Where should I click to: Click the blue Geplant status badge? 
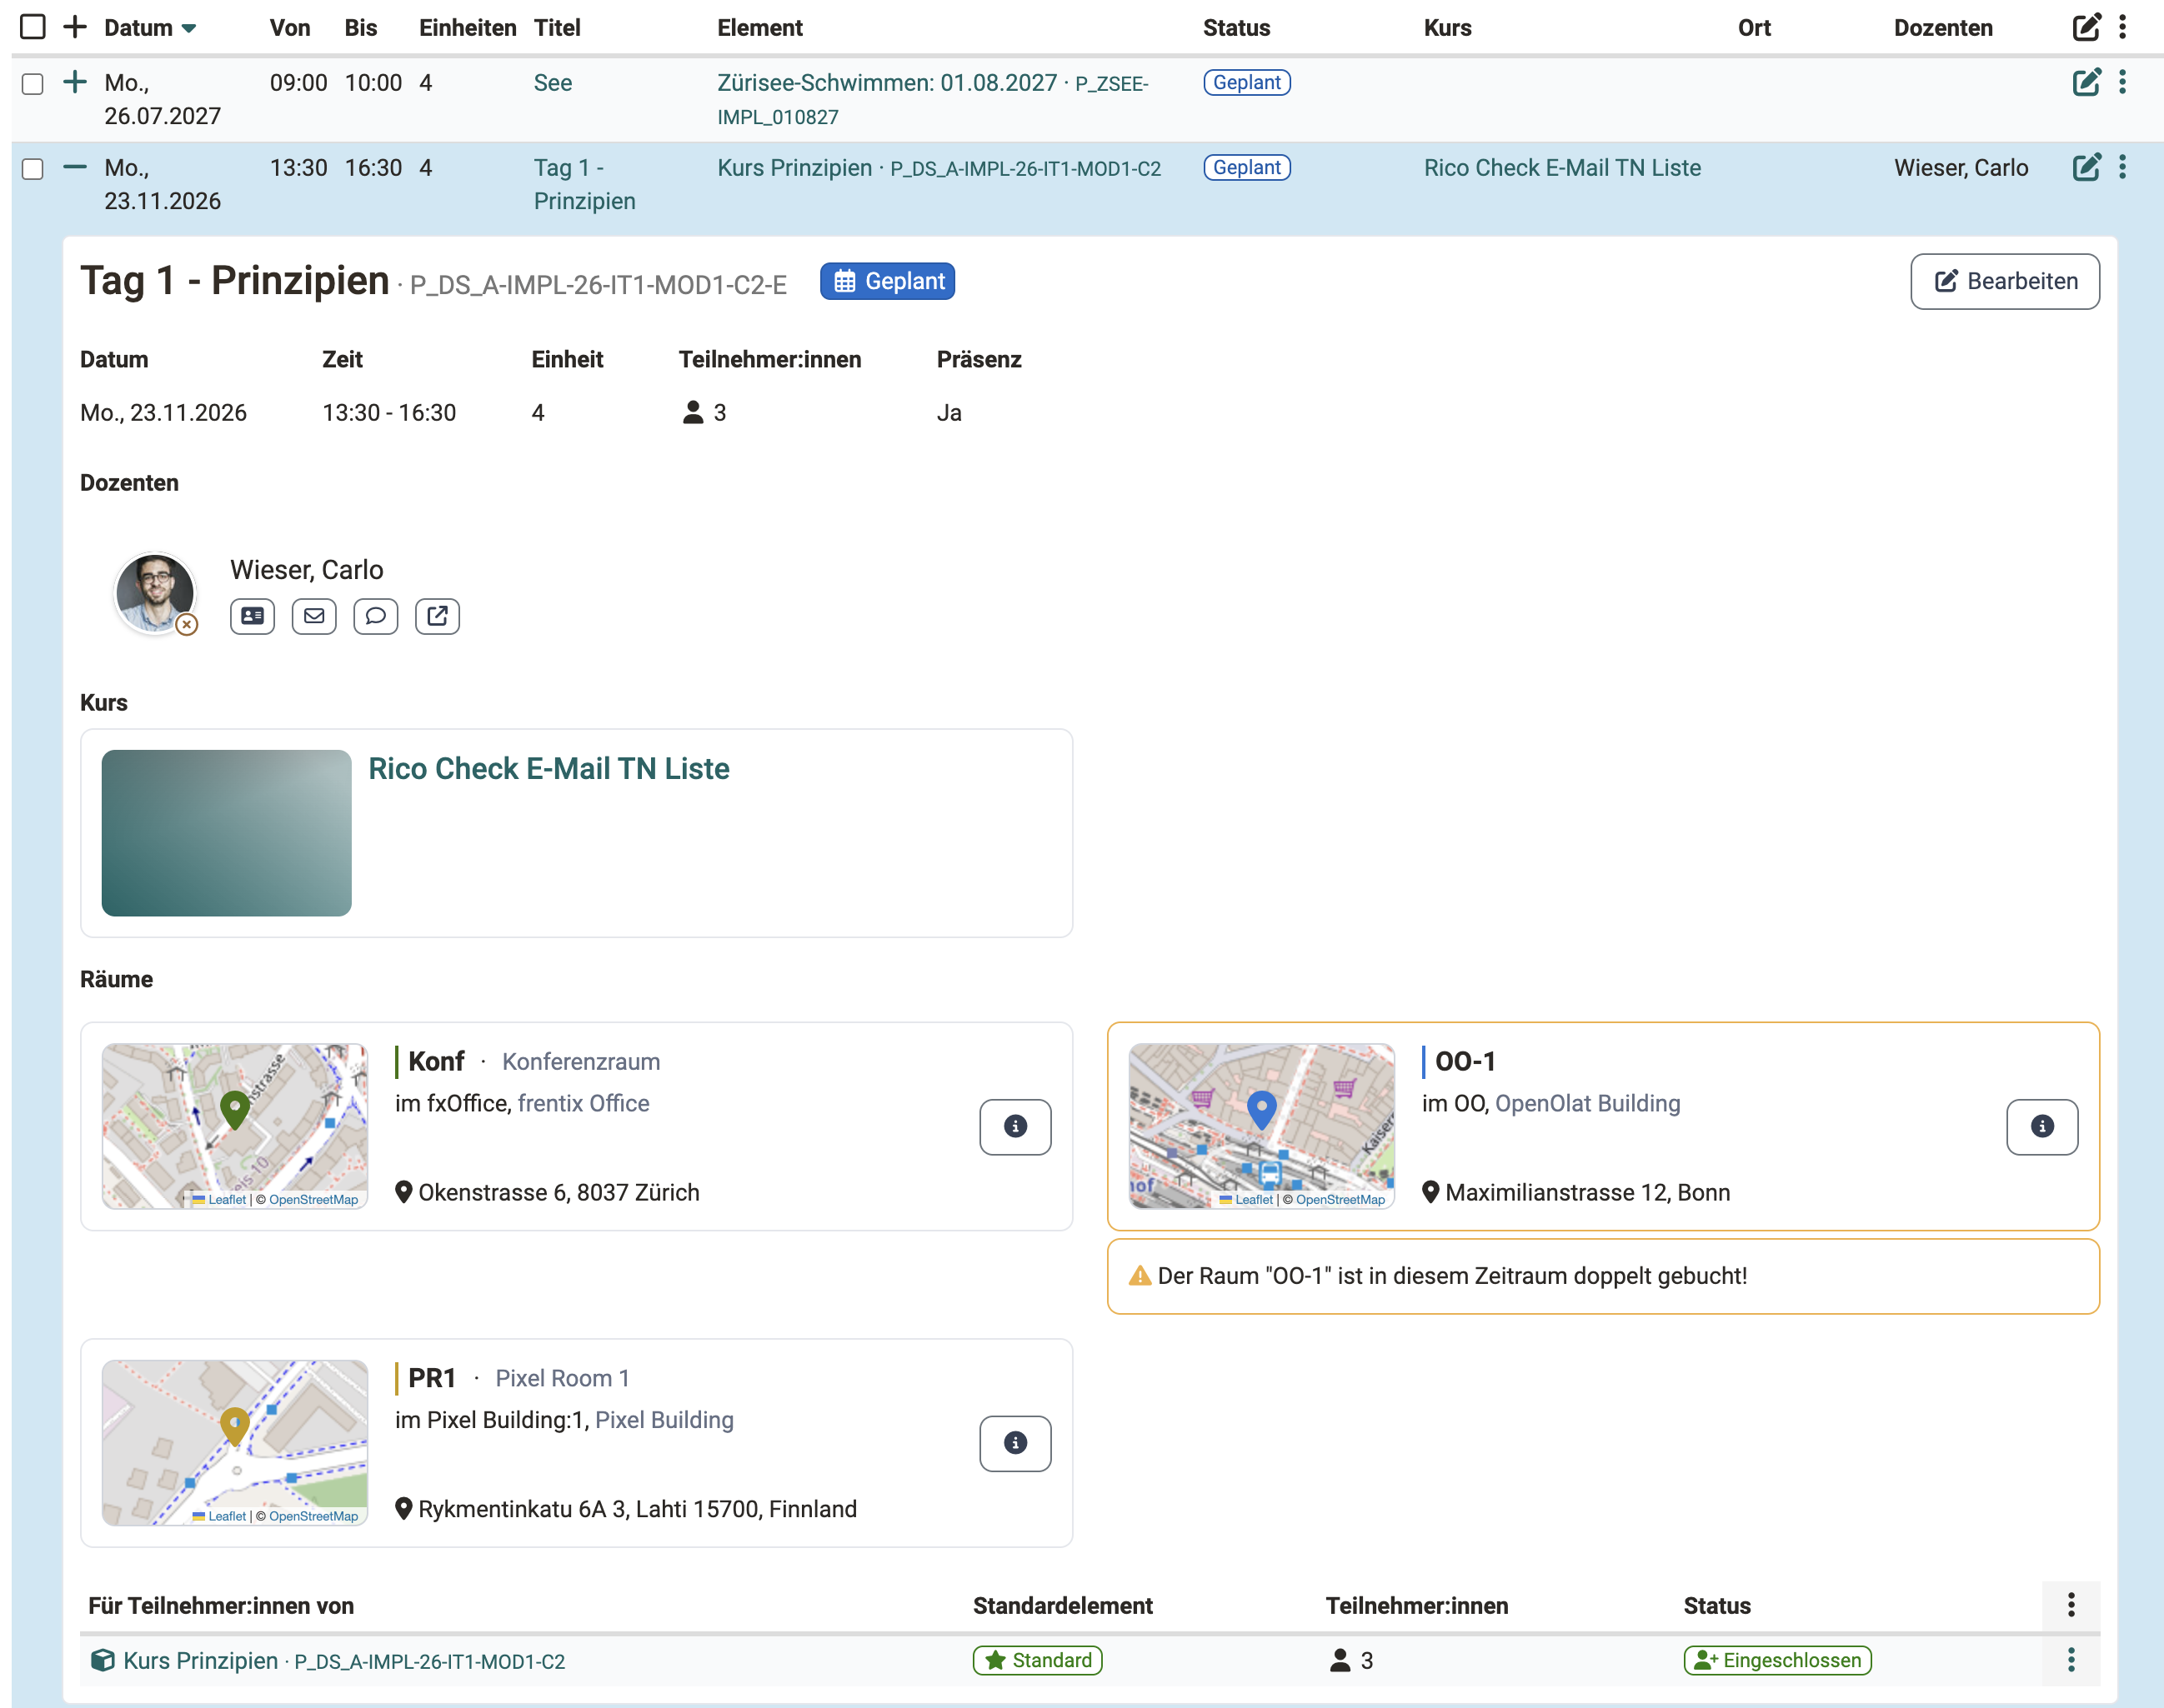pyautogui.click(x=888, y=281)
